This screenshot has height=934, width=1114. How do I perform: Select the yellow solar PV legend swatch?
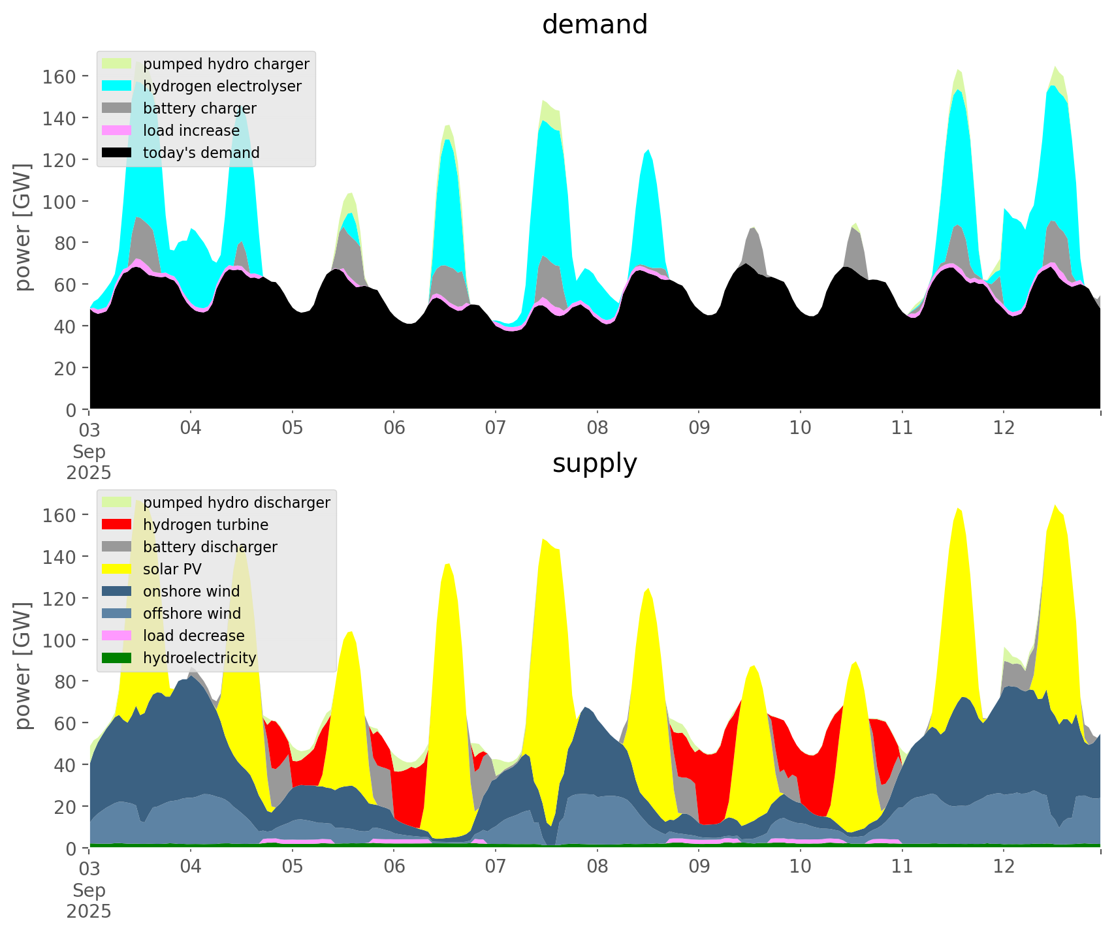[118, 569]
